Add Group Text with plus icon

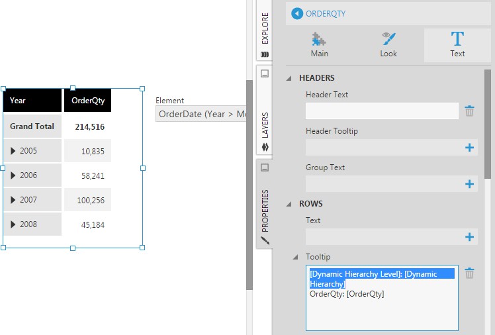click(469, 184)
